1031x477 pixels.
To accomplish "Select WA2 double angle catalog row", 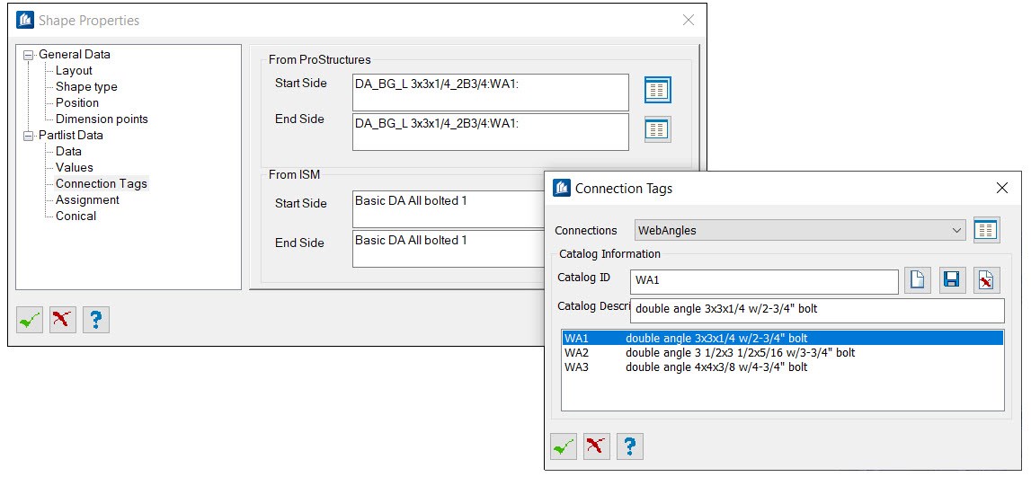I will click(x=710, y=353).
